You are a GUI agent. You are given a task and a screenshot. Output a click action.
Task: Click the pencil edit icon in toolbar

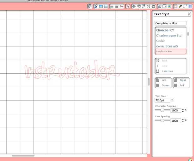click(180, 6)
